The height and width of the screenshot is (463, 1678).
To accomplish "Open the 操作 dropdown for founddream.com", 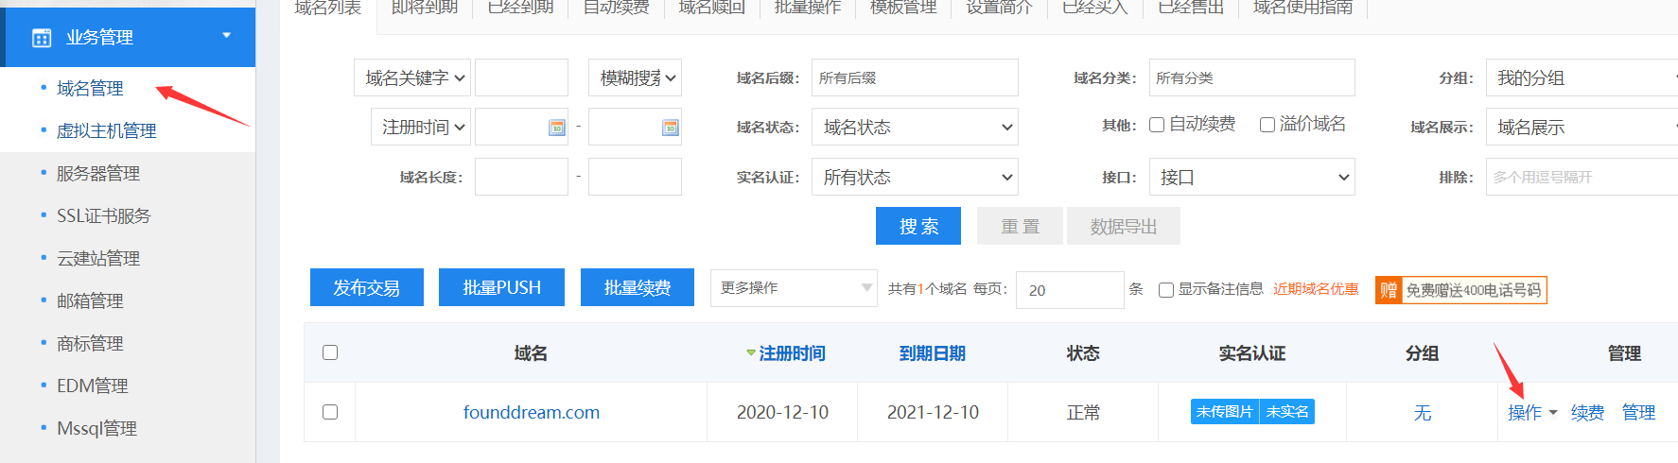I will pyautogui.click(x=1532, y=413).
